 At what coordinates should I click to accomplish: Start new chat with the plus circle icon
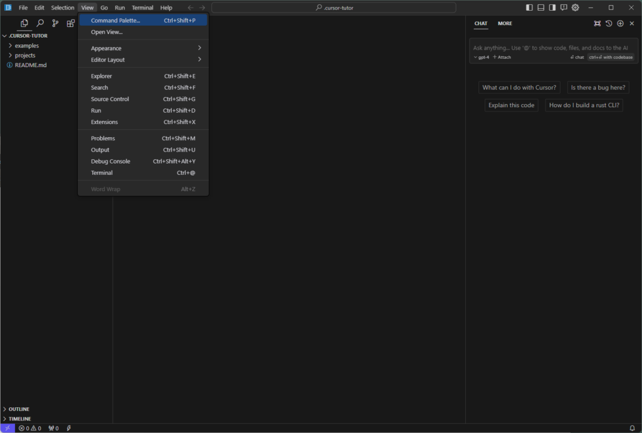(620, 23)
